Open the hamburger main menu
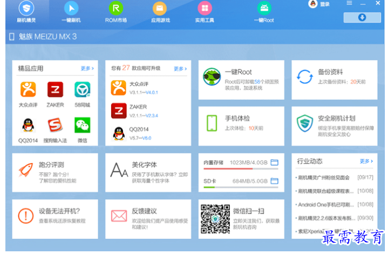The image size is (388, 254). point(349,3)
